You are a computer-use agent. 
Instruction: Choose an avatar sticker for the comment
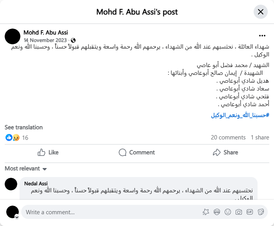point(216,212)
